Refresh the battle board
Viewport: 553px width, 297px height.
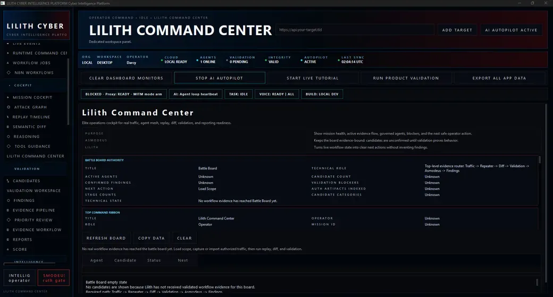click(106, 238)
